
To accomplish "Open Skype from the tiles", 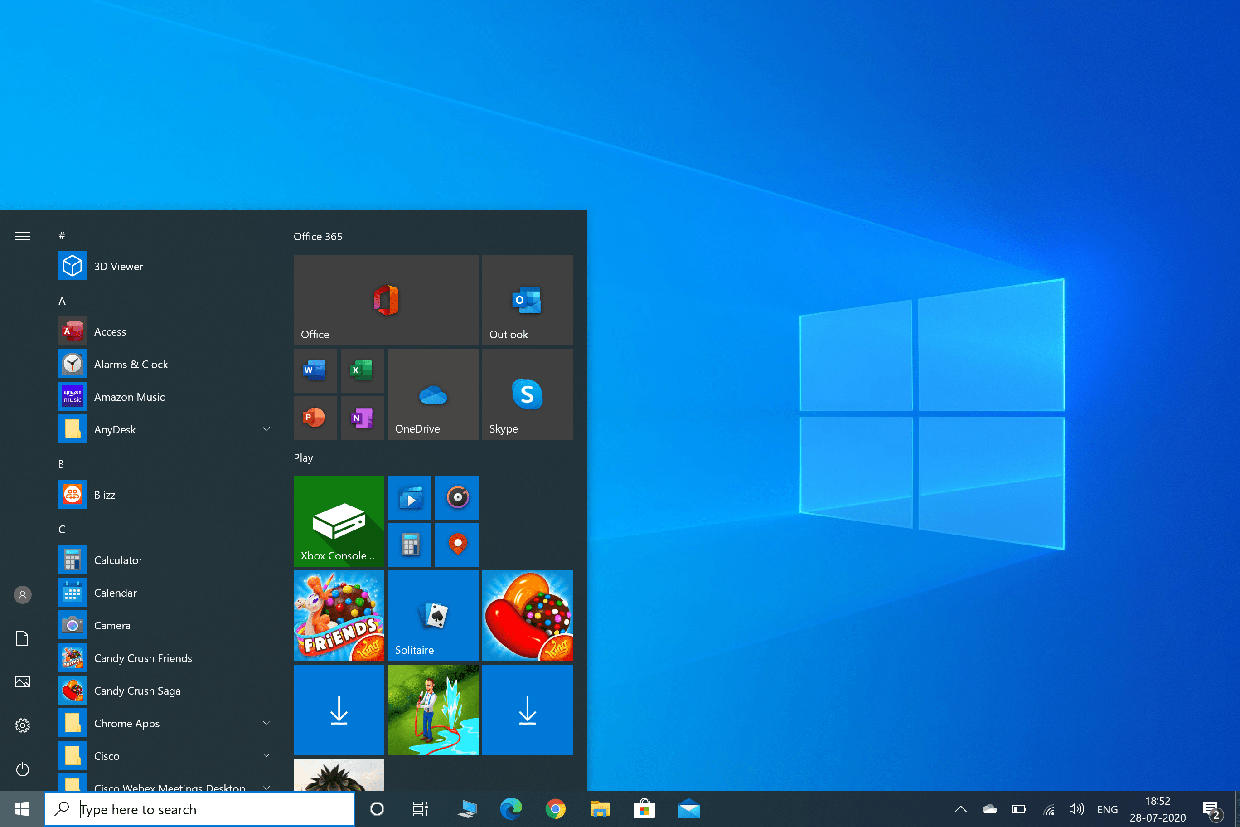I will [527, 394].
